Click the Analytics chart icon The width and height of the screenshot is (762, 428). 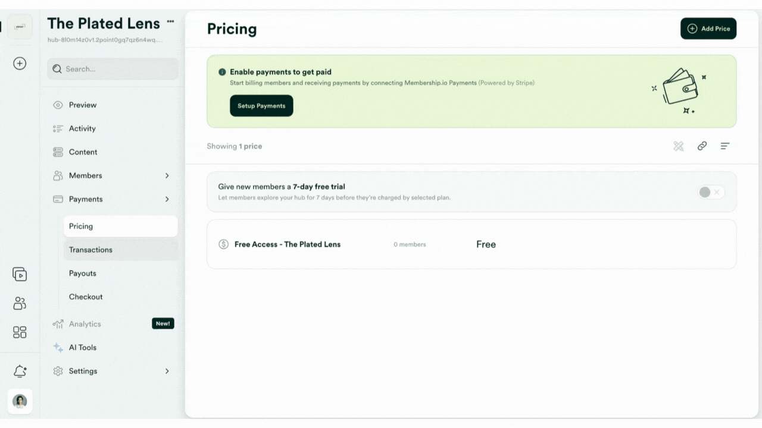coord(58,324)
